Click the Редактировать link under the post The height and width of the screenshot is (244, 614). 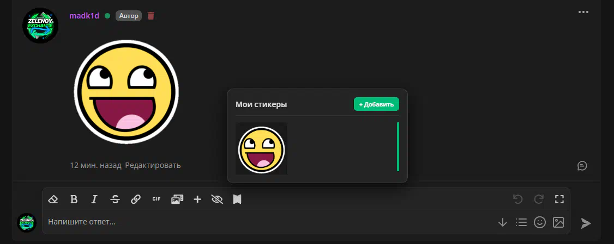tap(153, 165)
